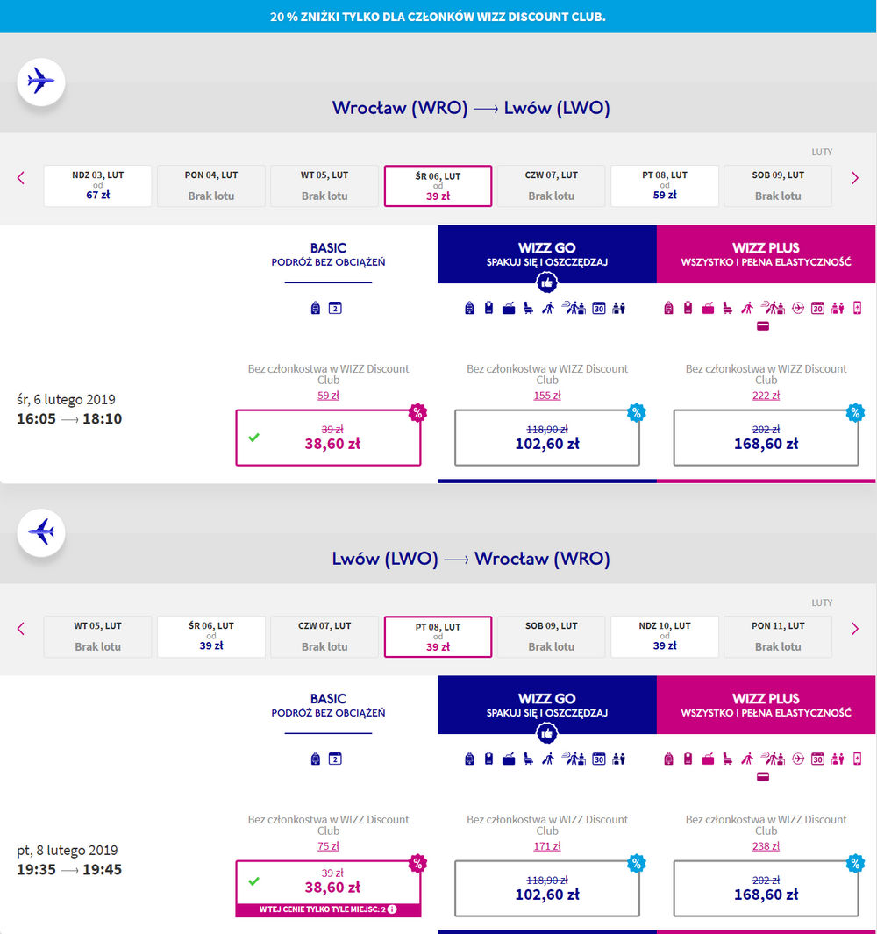The image size is (877, 934).
Task: Click limited seats banner W TEJ CENIE
Action: coord(328,909)
